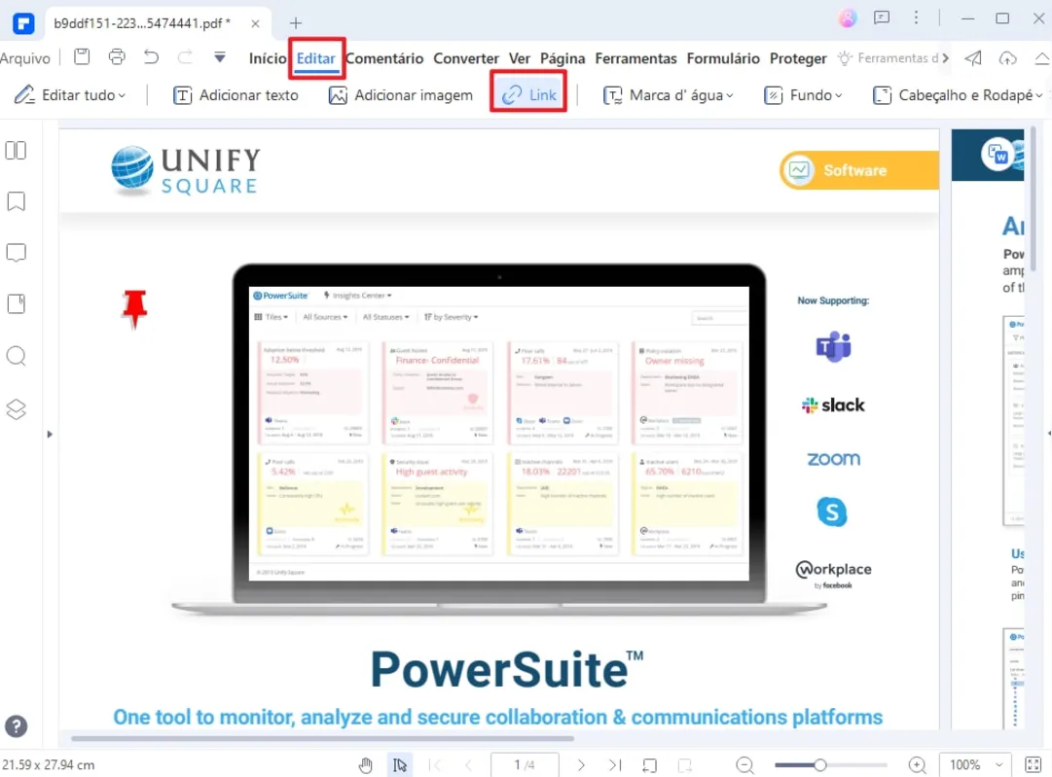The height and width of the screenshot is (777, 1052).
Task: Select the Editar tab
Action: tap(316, 58)
